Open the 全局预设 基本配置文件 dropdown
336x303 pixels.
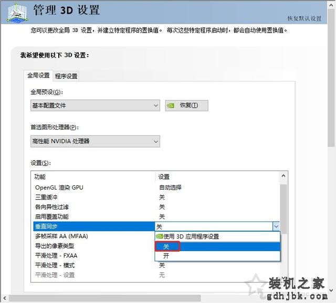point(95,106)
